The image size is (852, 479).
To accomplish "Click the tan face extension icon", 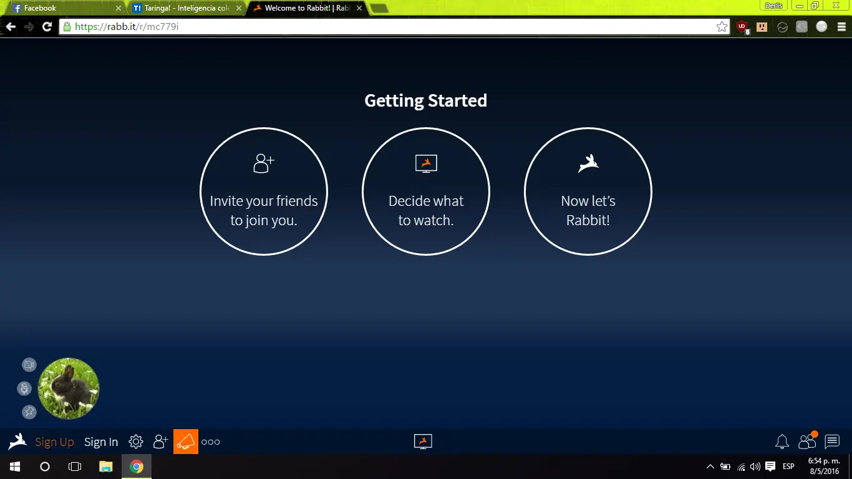I will (x=762, y=26).
